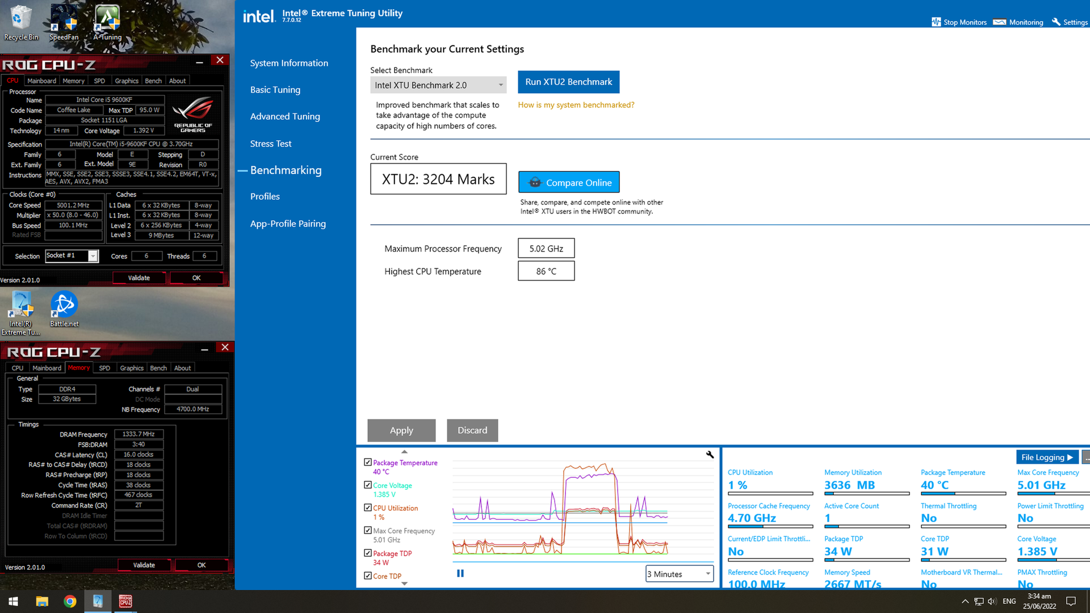Screen dimensions: 1090x613
Task: Click the Package Temperature gauge bar
Action: 963,494
